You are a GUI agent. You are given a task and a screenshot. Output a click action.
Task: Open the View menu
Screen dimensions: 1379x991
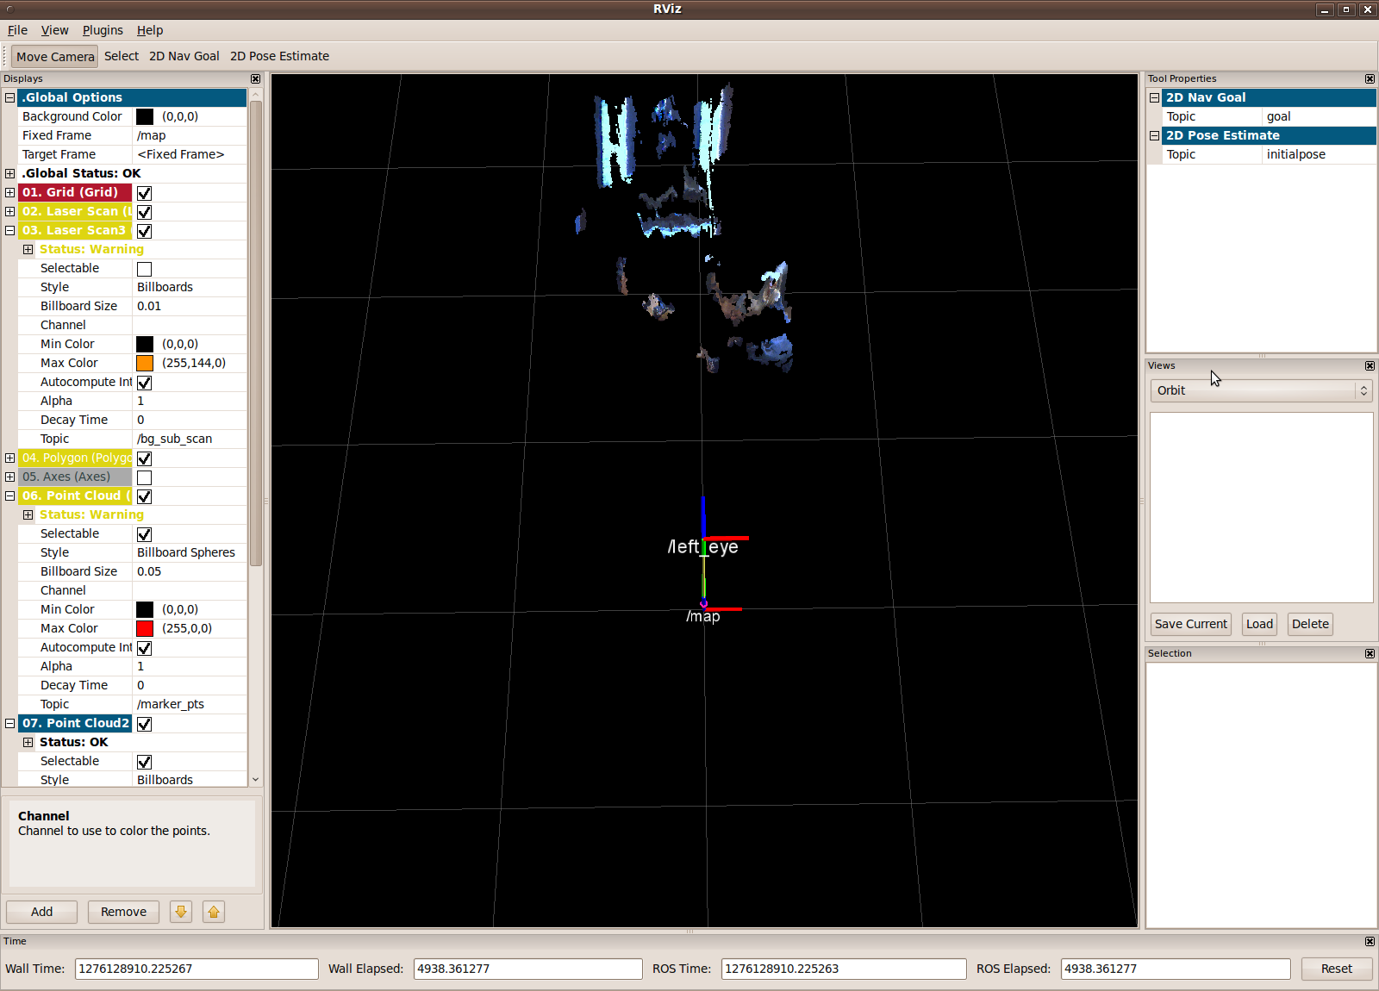(x=54, y=30)
